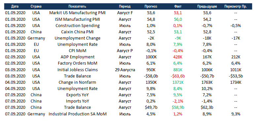Click the Страна column header

36,7
